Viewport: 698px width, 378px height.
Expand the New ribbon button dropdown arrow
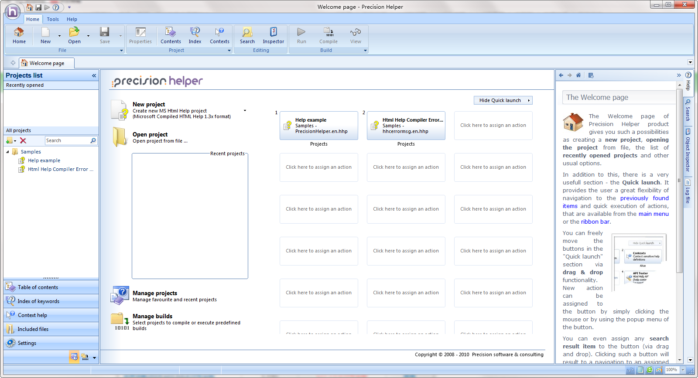(x=59, y=36)
